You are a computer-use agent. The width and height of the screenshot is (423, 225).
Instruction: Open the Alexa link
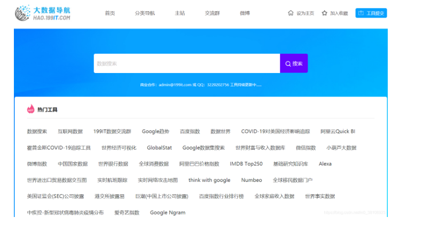[325, 164]
